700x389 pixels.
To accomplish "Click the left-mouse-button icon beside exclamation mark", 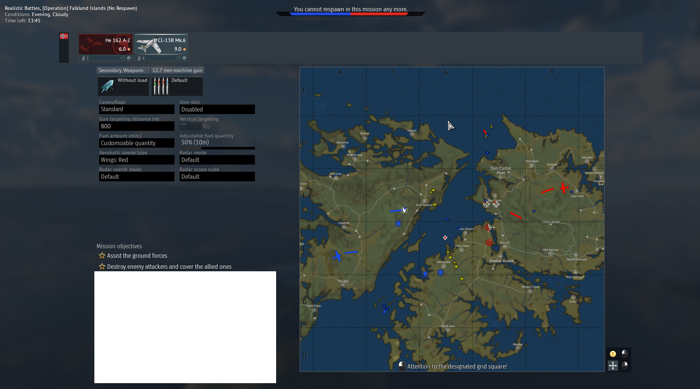I will click(625, 354).
